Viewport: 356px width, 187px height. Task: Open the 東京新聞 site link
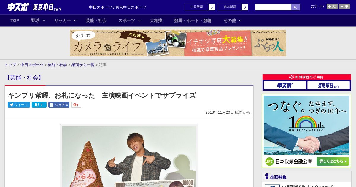[230, 7]
